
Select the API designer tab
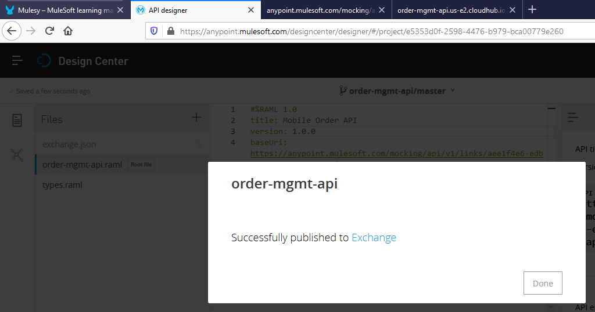pyautogui.click(x=195, y=10)
